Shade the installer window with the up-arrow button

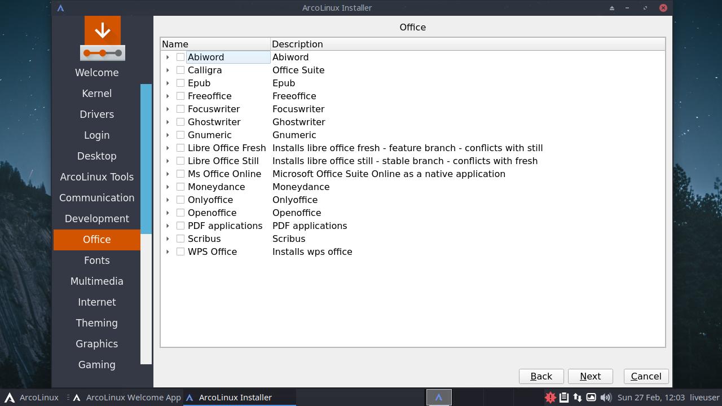click(611, 8)
